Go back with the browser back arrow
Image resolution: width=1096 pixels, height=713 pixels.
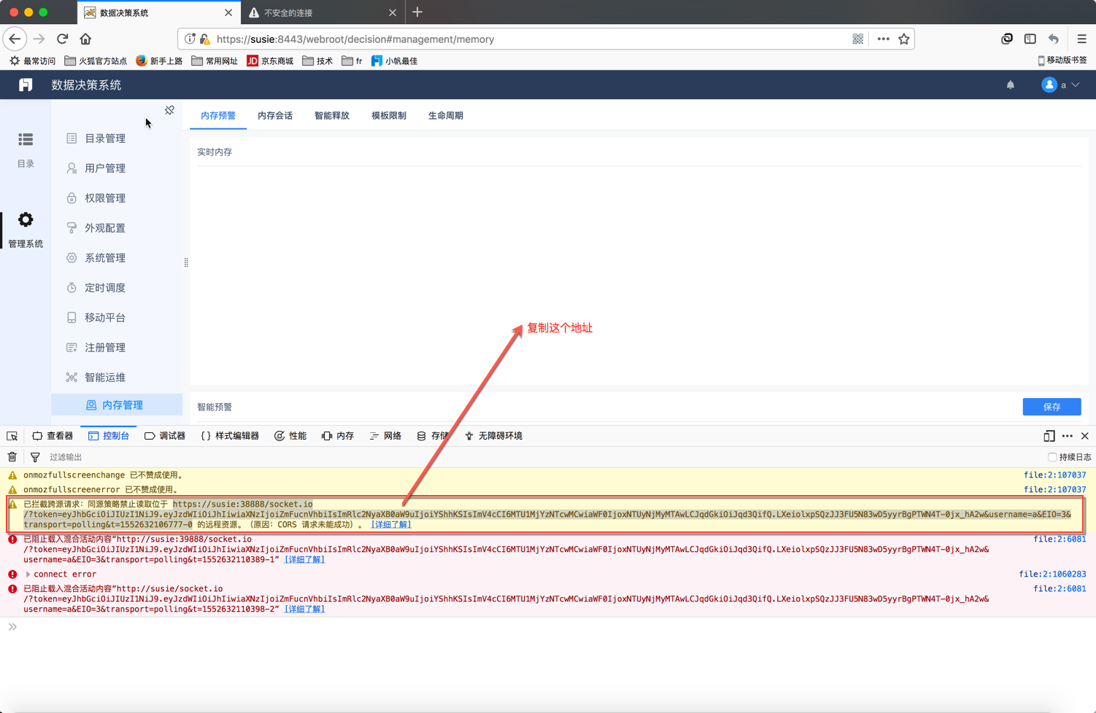click(15, 39)
